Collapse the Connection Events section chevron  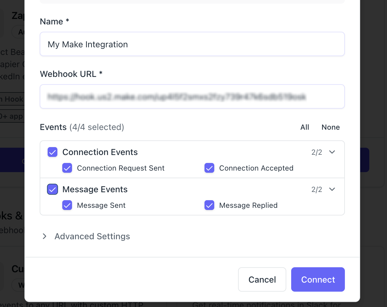click(x=332, y=152)
